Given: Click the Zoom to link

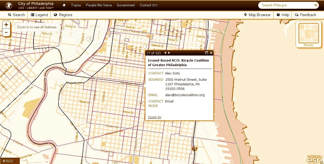Looking at the screenshot, I should pos(155,117).
